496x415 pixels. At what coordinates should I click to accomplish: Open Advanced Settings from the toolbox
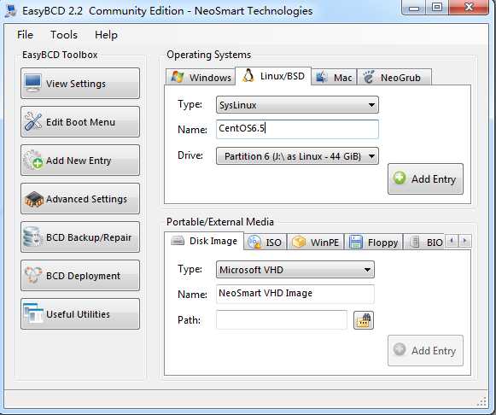[x=80, y=199]
